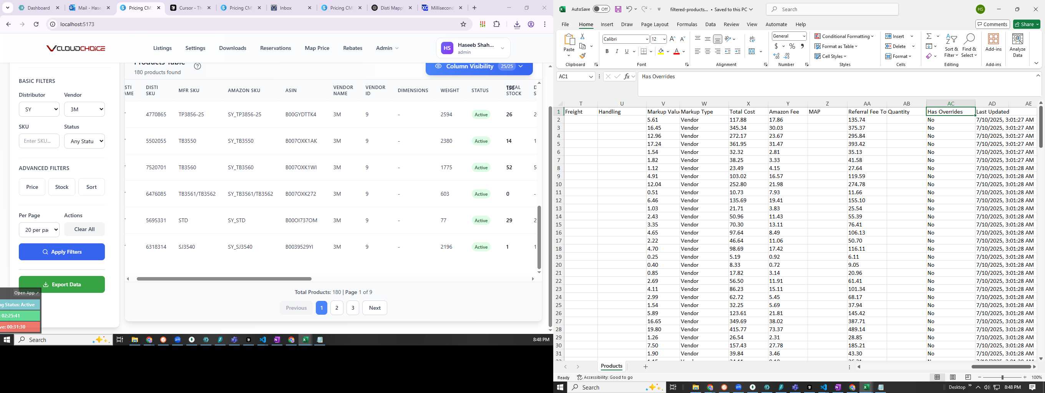Go to Map Price page in navbar
Viewport: 1045px width, 393px height.
(x=317, y=48)
